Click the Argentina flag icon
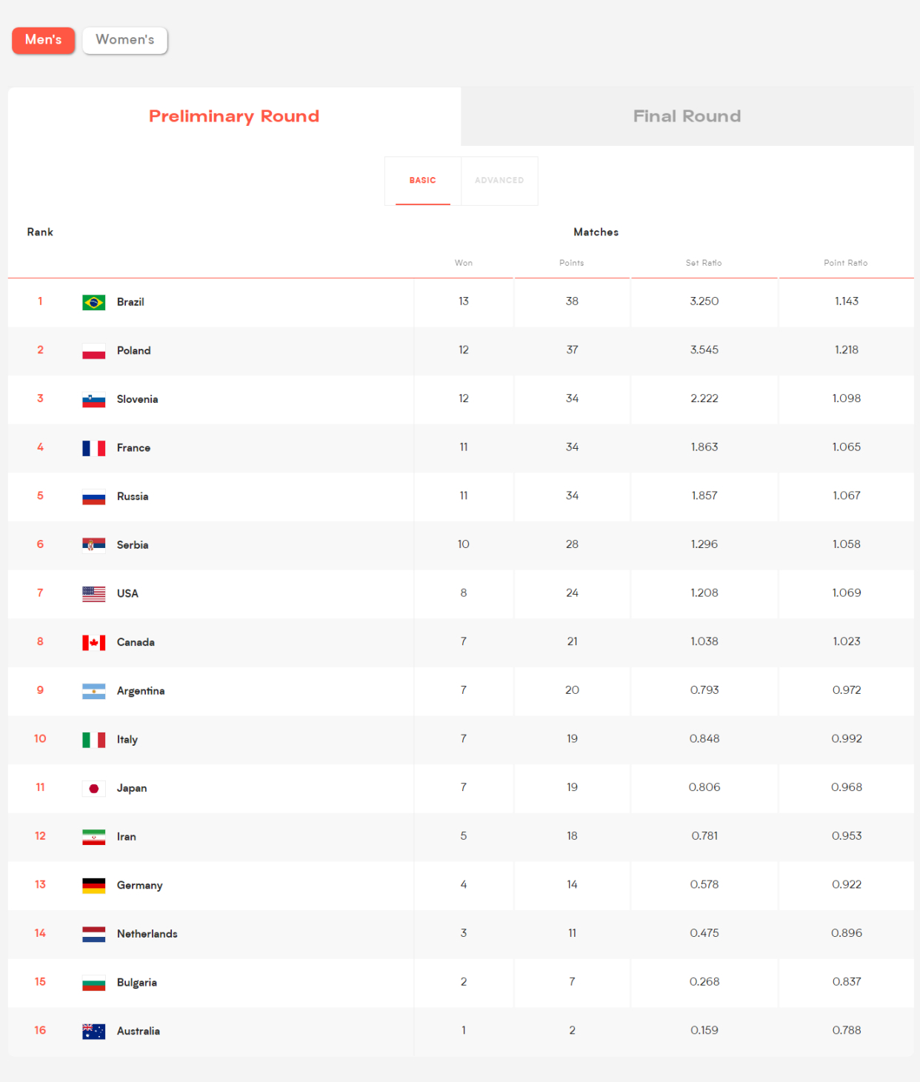This screenshot has height=1082, width=920. click(x=93, y=691)
